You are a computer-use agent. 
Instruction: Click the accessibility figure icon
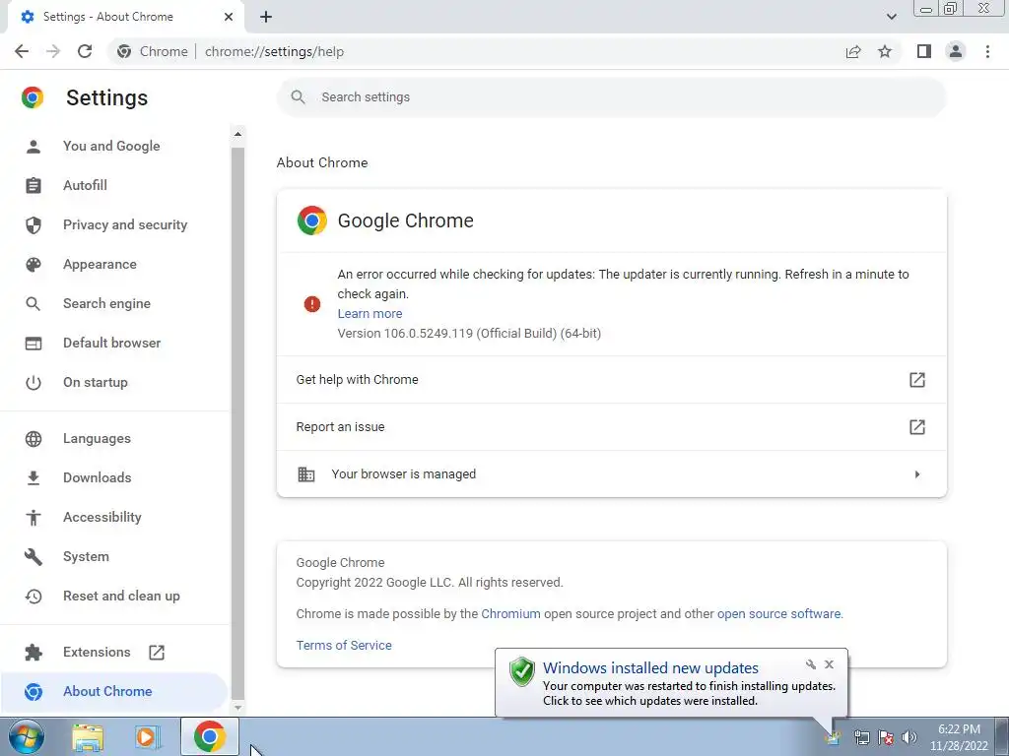pyautogui.click(x=34, y=518)
